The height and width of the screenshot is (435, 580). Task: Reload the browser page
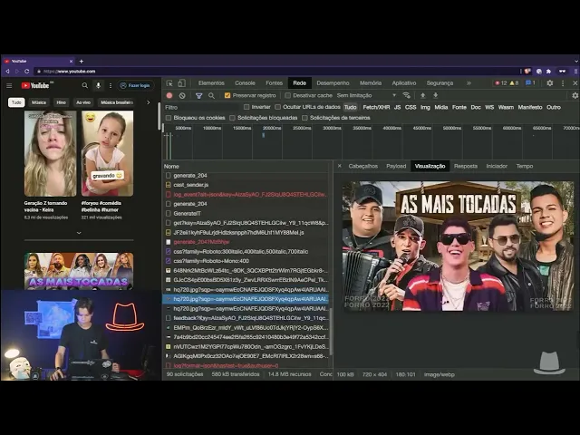click(26, 72)
